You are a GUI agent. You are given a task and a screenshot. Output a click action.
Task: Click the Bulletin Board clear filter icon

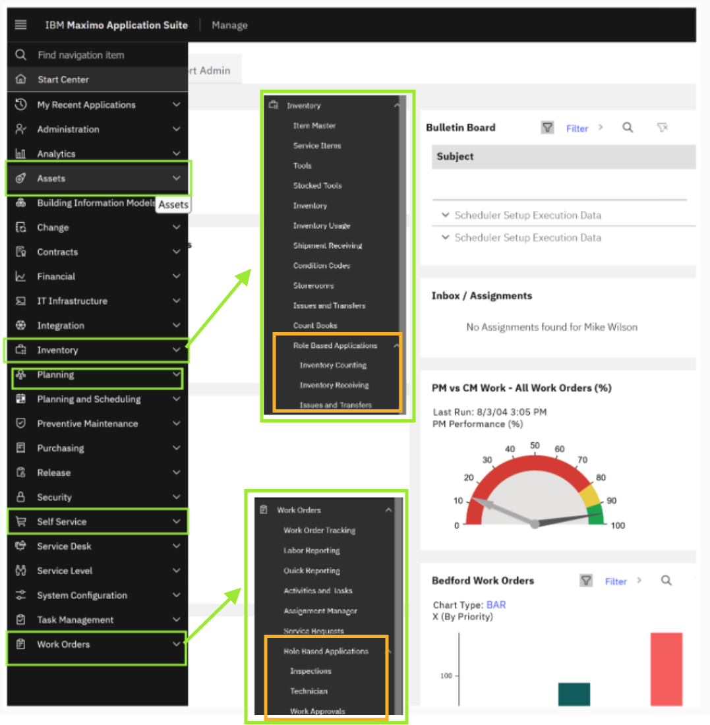point(663,128)
